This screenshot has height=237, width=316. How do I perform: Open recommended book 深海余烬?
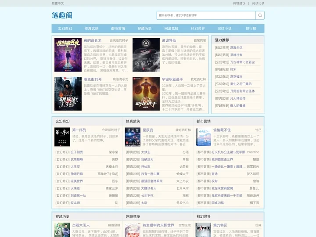click(x=236, y=47)
